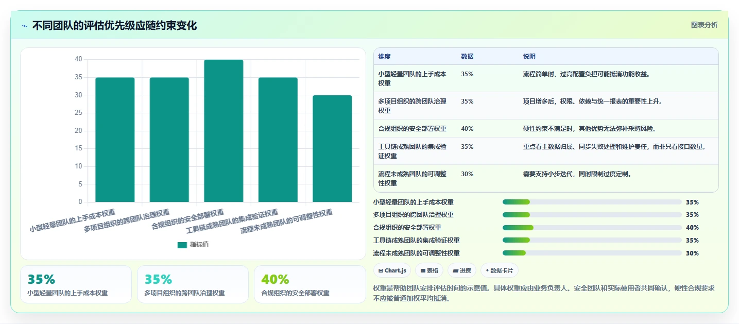Click the y-axis label 40
Image resolution: width=739 pixels, height=324 pixels.
(x=78, y=59)
